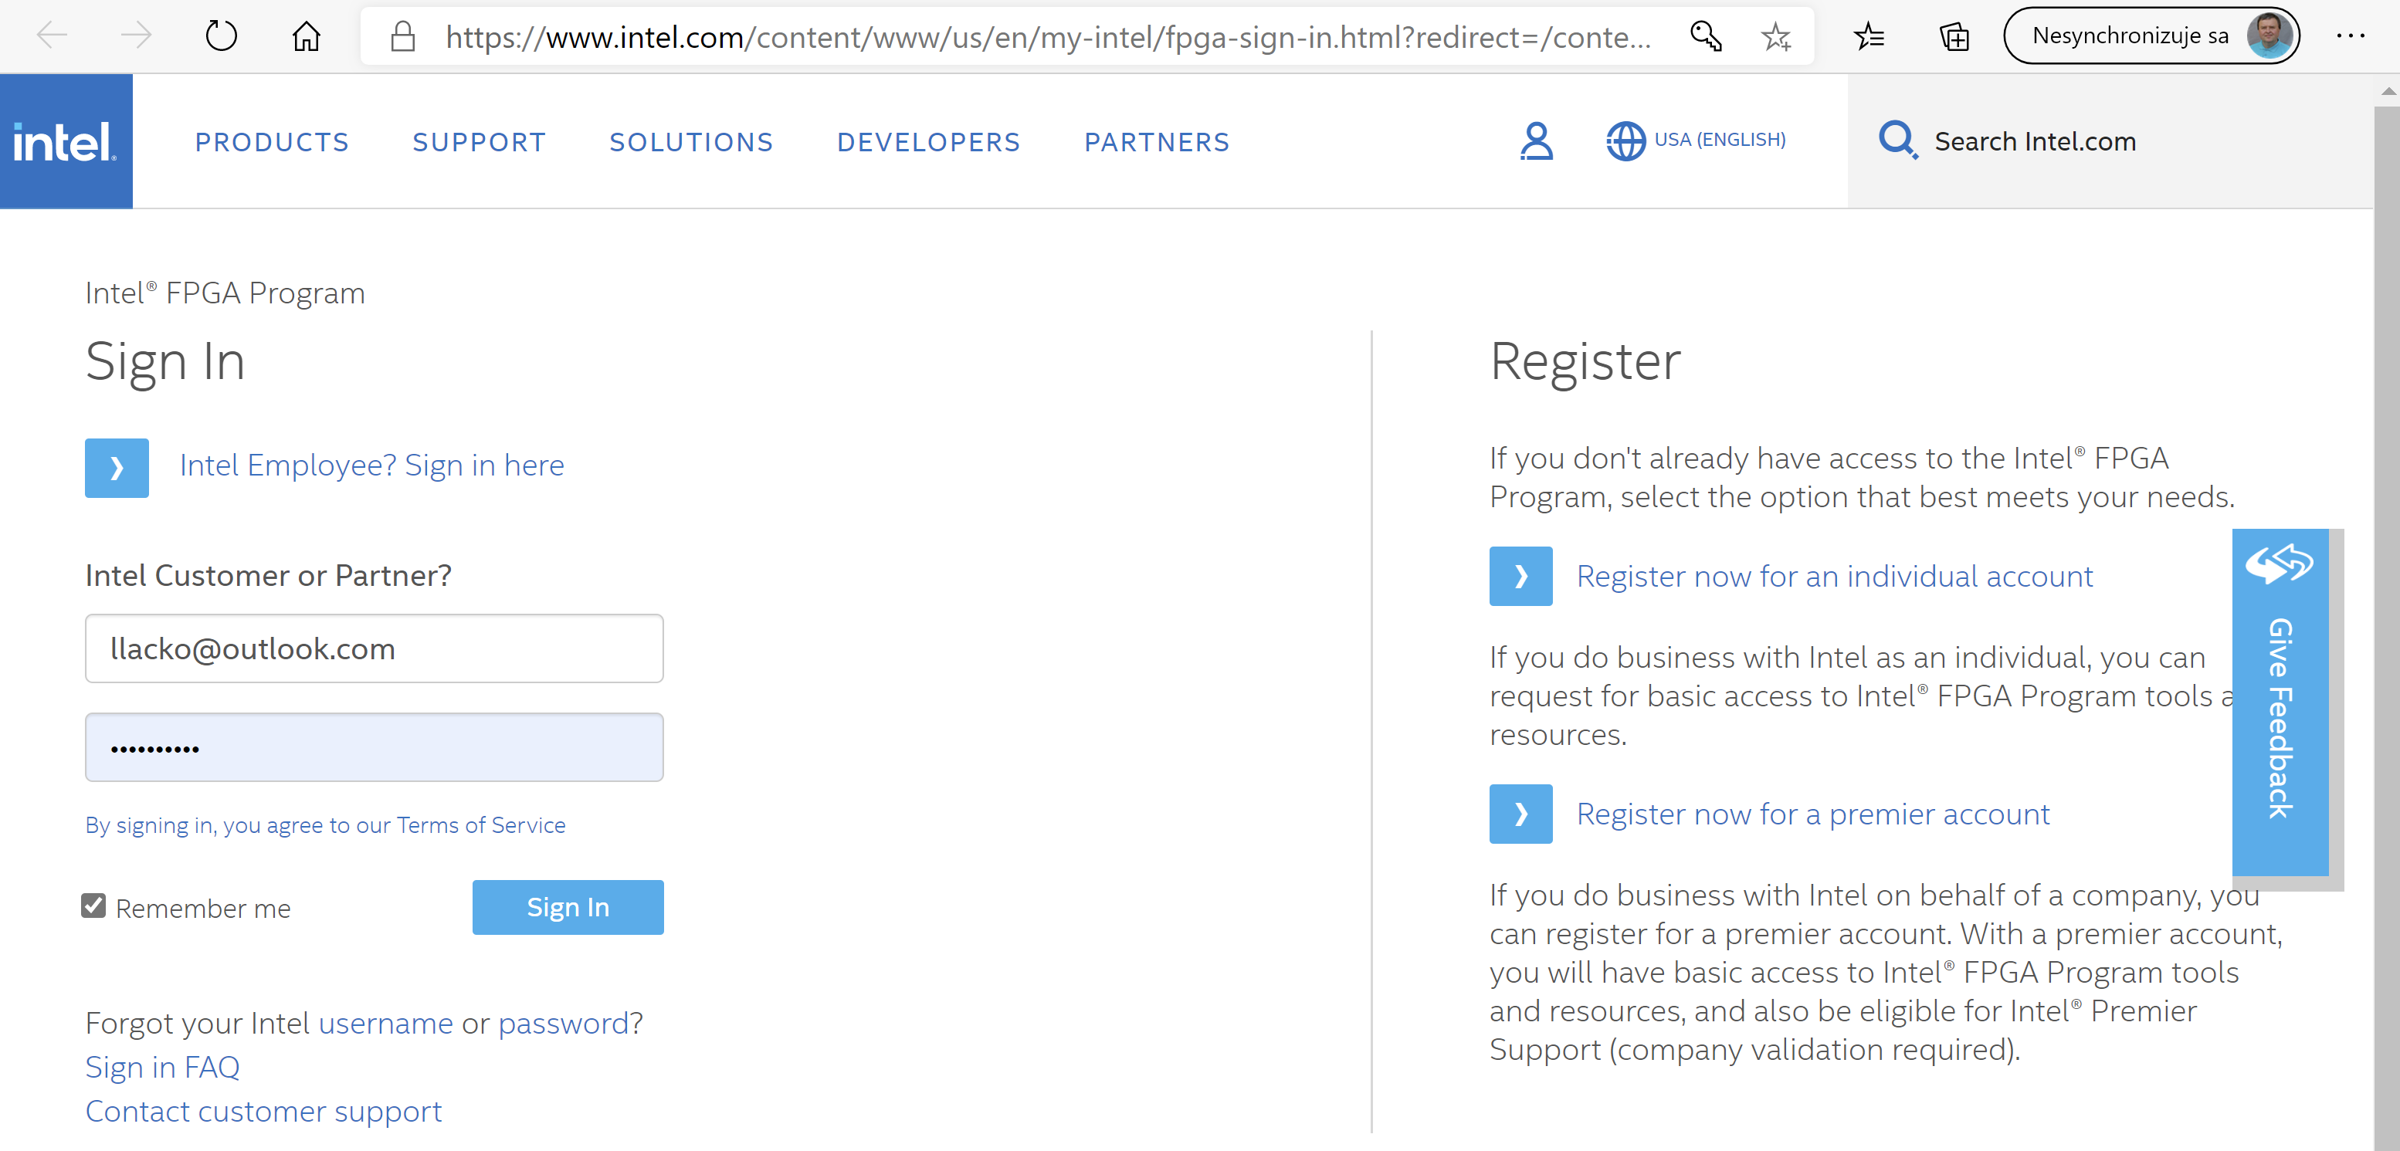Open Contact customer support link

pyautogui.click(x=263, y=1111)
